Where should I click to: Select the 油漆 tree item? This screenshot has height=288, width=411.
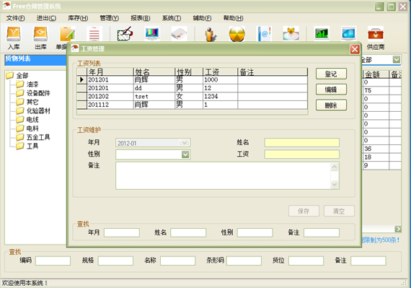coord(32,84)
